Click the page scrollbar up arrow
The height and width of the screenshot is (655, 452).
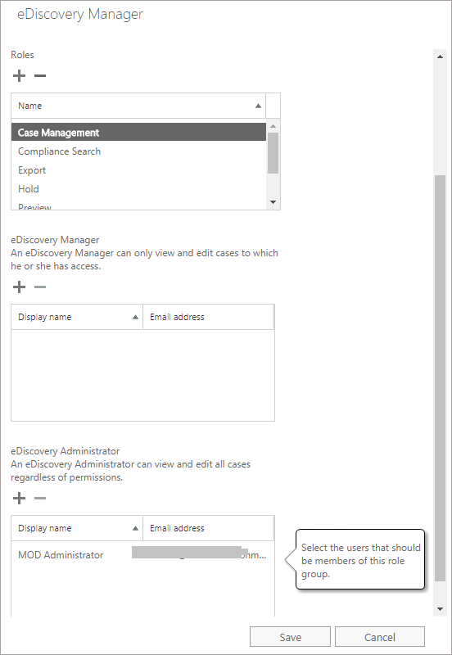pyautogui.click(x=440, y=56)
